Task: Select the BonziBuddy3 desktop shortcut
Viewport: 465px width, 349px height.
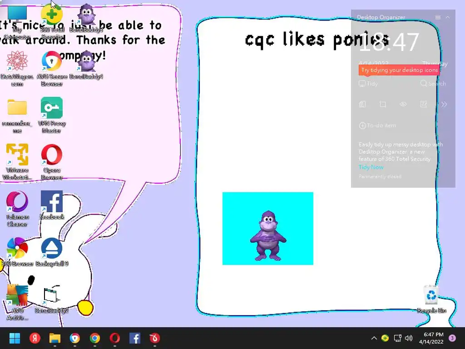Action: pos(86,18)
